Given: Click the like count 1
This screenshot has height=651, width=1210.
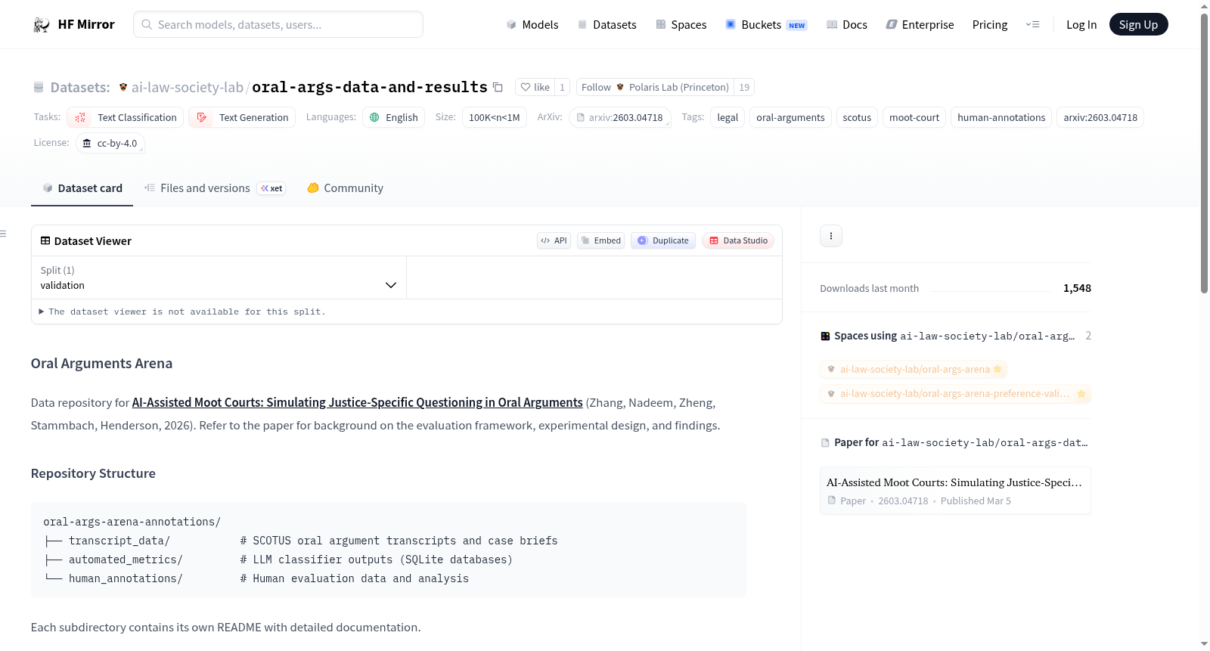Looking at the screenshot, I should [x=563, y=87].
